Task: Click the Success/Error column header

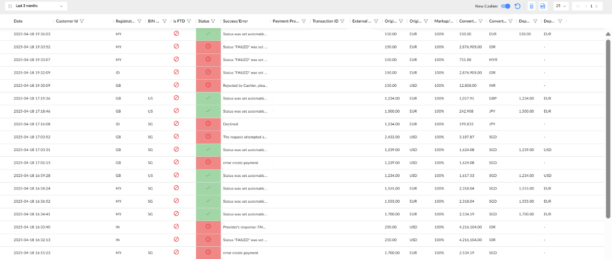Action: (x=235, y=21)
